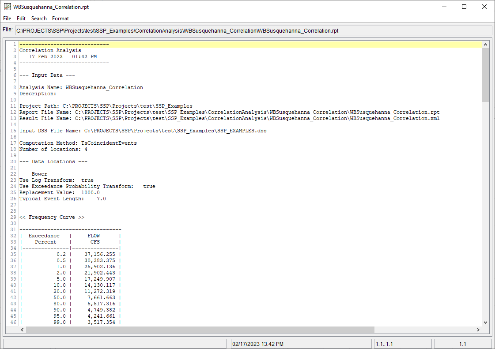This screenshot has width=495, height=349.
Task: Click the flow value 21,902.443
Action: (100, 273)
